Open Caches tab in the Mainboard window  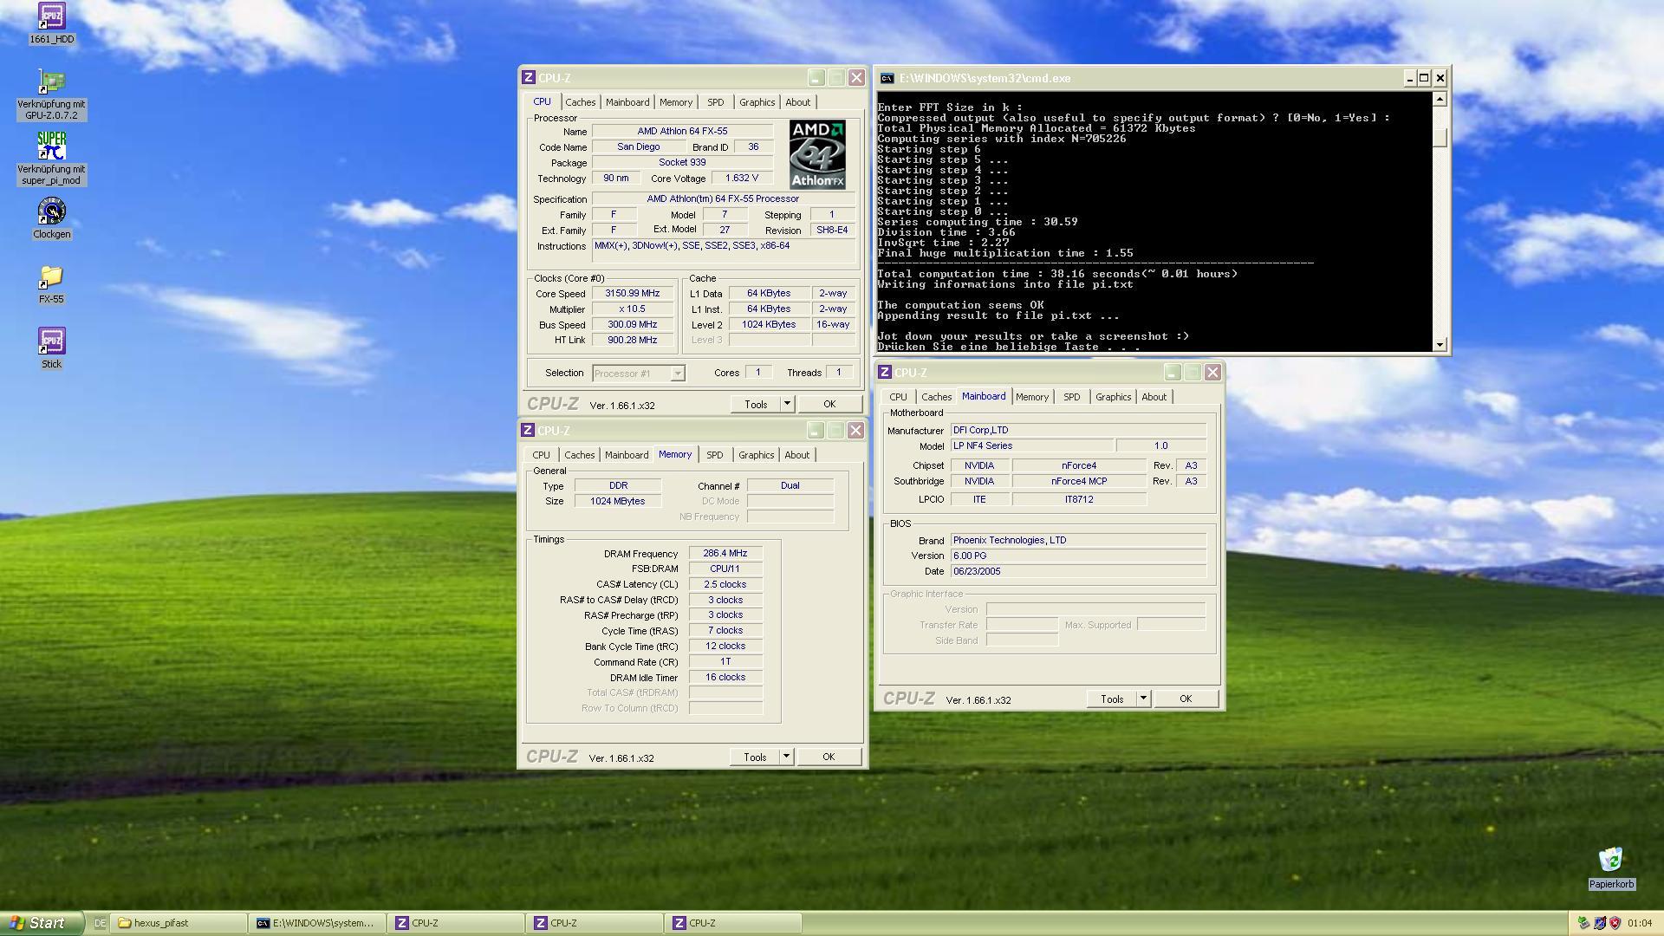(936, 397)
